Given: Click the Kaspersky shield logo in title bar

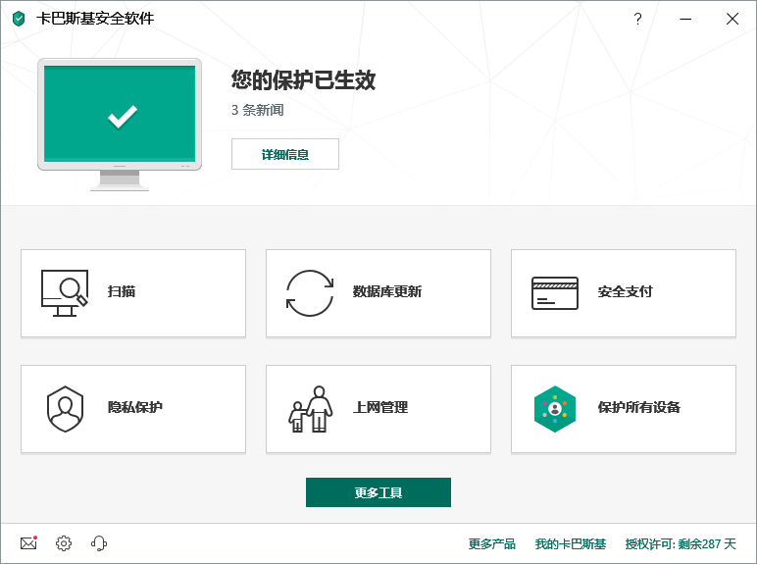Looking at the screenshot, I should click(19, 19).
